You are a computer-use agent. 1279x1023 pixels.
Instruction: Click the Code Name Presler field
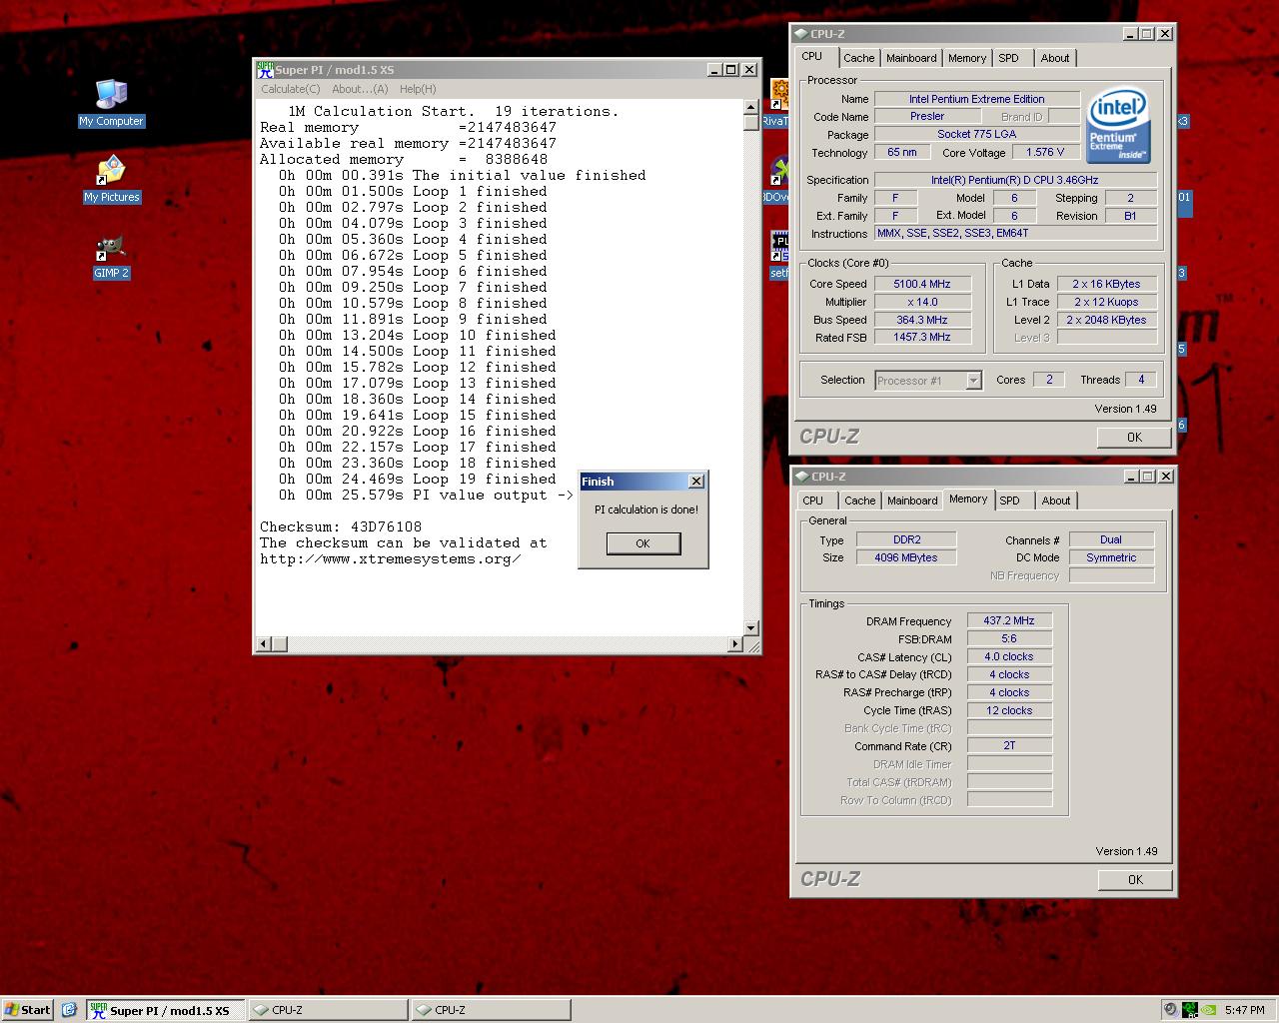point(926,117)
